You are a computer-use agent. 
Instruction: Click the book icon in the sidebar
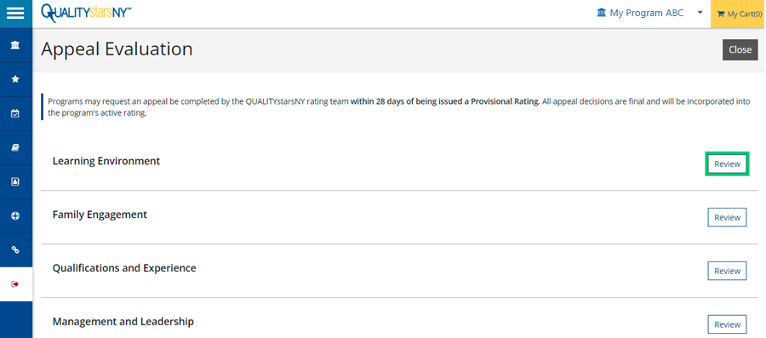pyautogui.click(x=15, y=147)
